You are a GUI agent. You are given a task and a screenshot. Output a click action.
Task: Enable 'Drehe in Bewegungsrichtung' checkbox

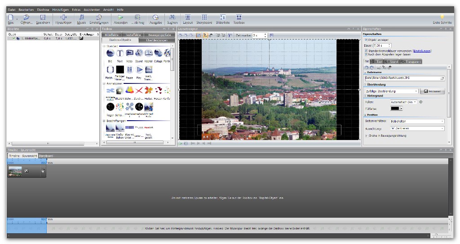(366, 135)
